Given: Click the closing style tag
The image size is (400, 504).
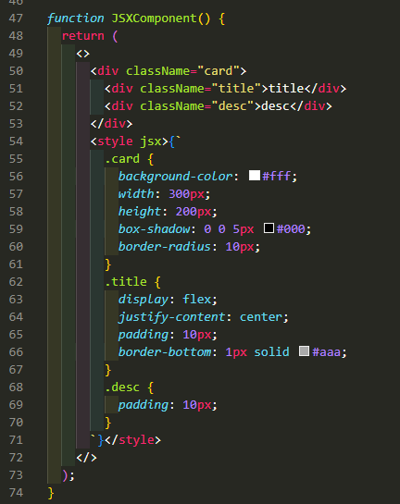Looking at the screenshot, I should [132, 439].
